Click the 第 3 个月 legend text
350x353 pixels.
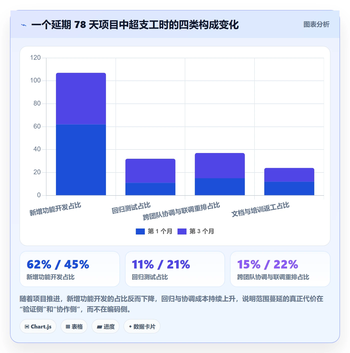coord(202,231)
